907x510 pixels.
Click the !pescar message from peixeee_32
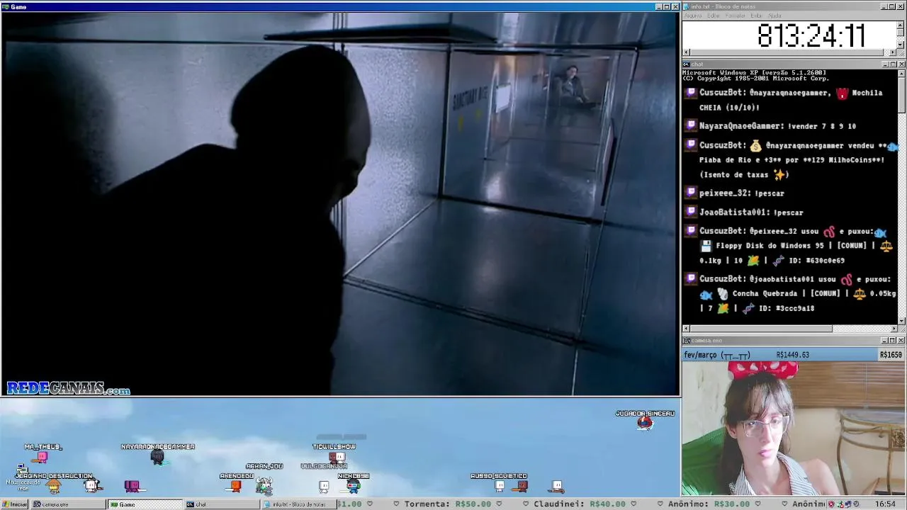coord(741,193)
